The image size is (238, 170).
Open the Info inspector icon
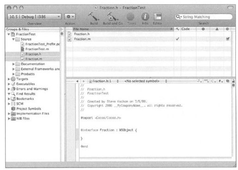tap(145, 17)
